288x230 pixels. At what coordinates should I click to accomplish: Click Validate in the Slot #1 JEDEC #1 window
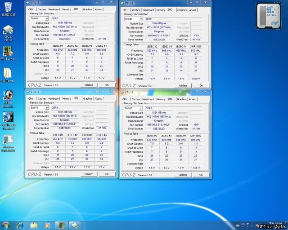[89, 85]
